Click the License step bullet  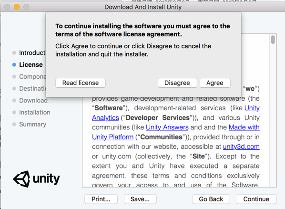14,64
